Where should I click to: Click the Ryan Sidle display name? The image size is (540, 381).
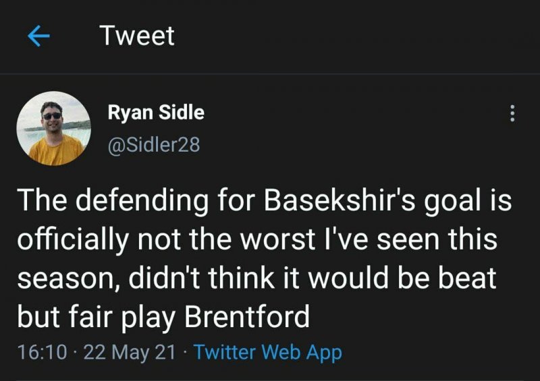click(156, 113)
